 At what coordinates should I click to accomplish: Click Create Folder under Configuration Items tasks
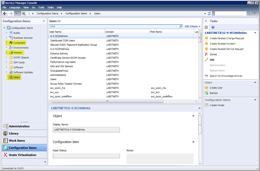(217, 105)
